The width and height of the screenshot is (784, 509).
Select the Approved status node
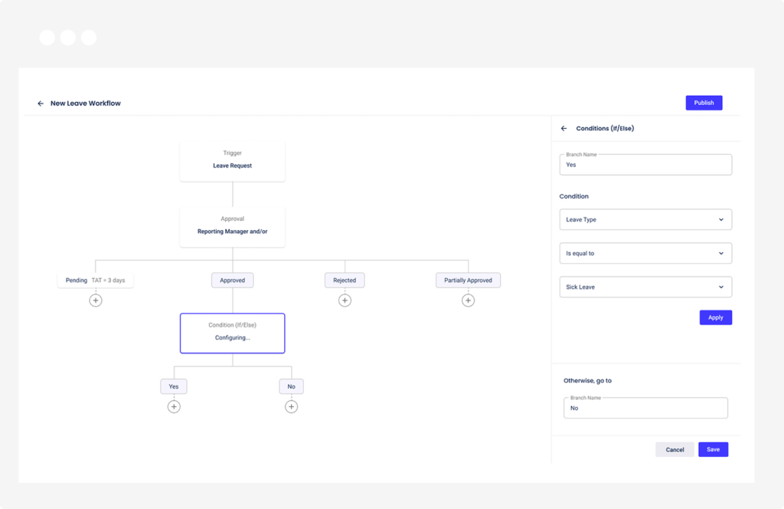[232, 280]
